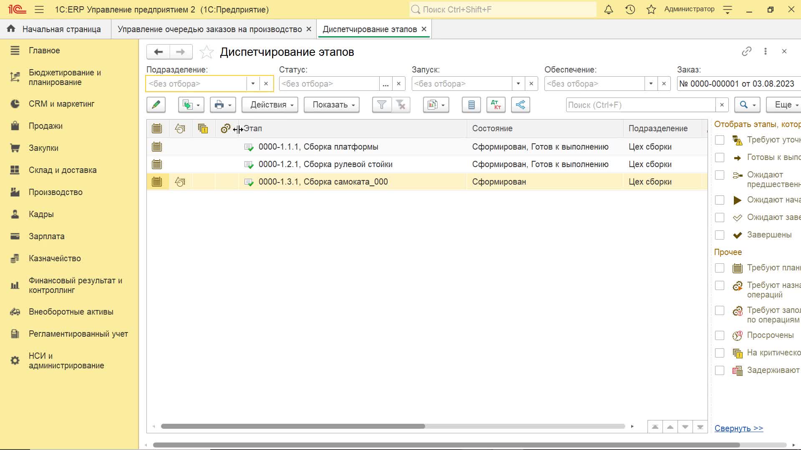Viewport: 801px width, 450px height.
Task: Click the form bottom horizontal scrollbar
Action: pyautogui.click(x=446, y=445)
